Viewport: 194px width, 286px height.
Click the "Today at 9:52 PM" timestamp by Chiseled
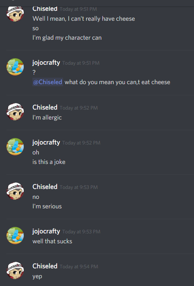[79, 108]
